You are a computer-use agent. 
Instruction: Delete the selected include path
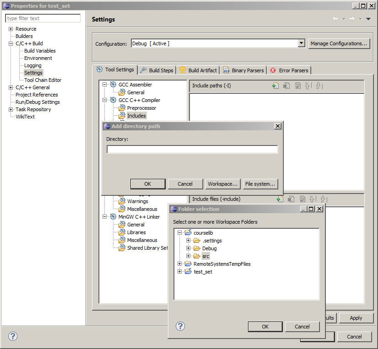point(286,86)
